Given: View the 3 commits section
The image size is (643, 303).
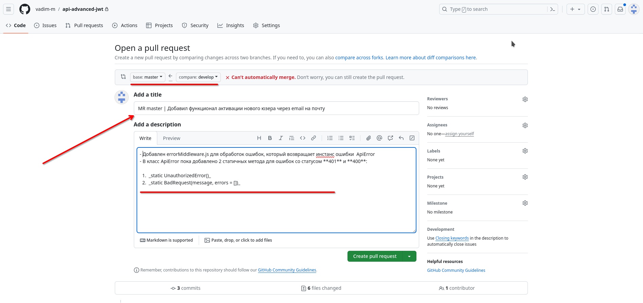Looking at the screenshot, I should pyautogui.click(x=185, y=288).
